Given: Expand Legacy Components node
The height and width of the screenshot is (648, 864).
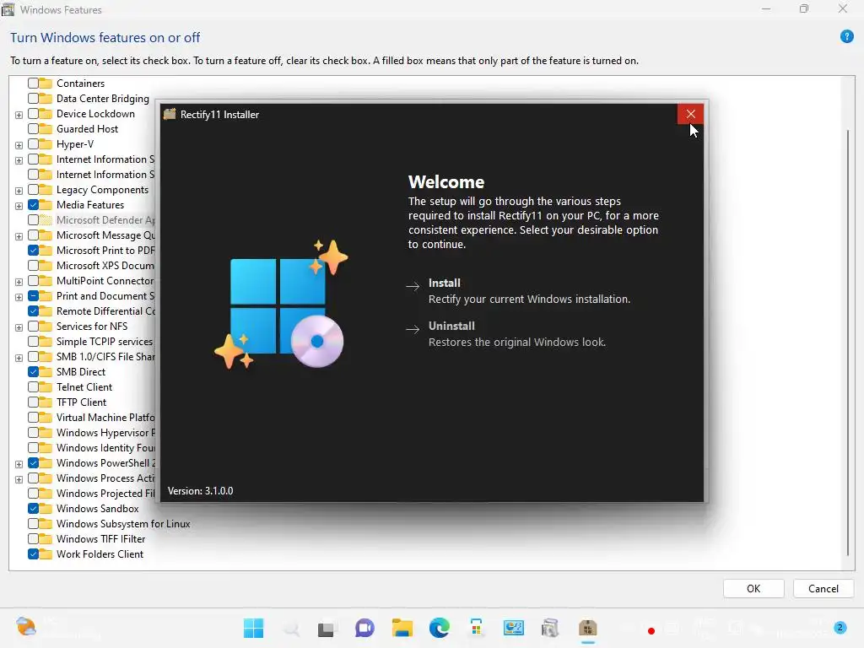Looking at the screenshot, I should tap(19, 192).
